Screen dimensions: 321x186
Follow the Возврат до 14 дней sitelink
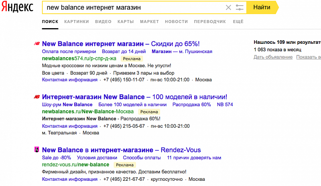pos(124,51)
